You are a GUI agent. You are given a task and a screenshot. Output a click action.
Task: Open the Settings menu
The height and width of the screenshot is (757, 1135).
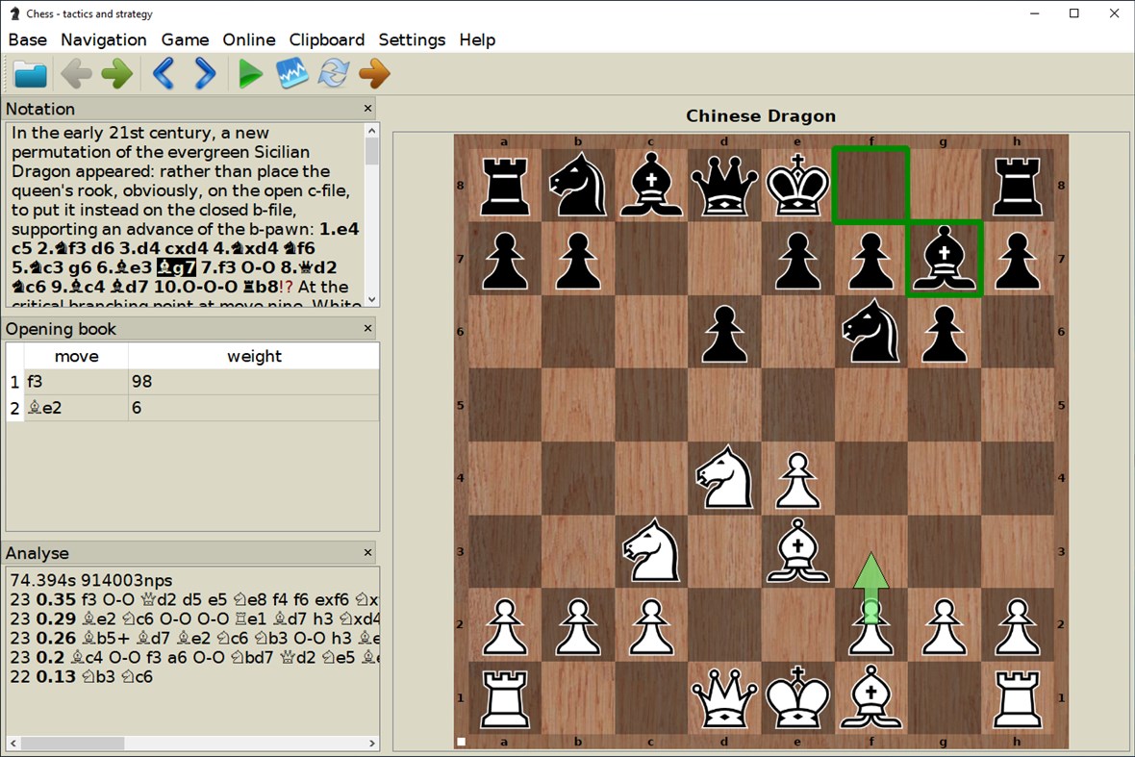(x=412, y=39)
